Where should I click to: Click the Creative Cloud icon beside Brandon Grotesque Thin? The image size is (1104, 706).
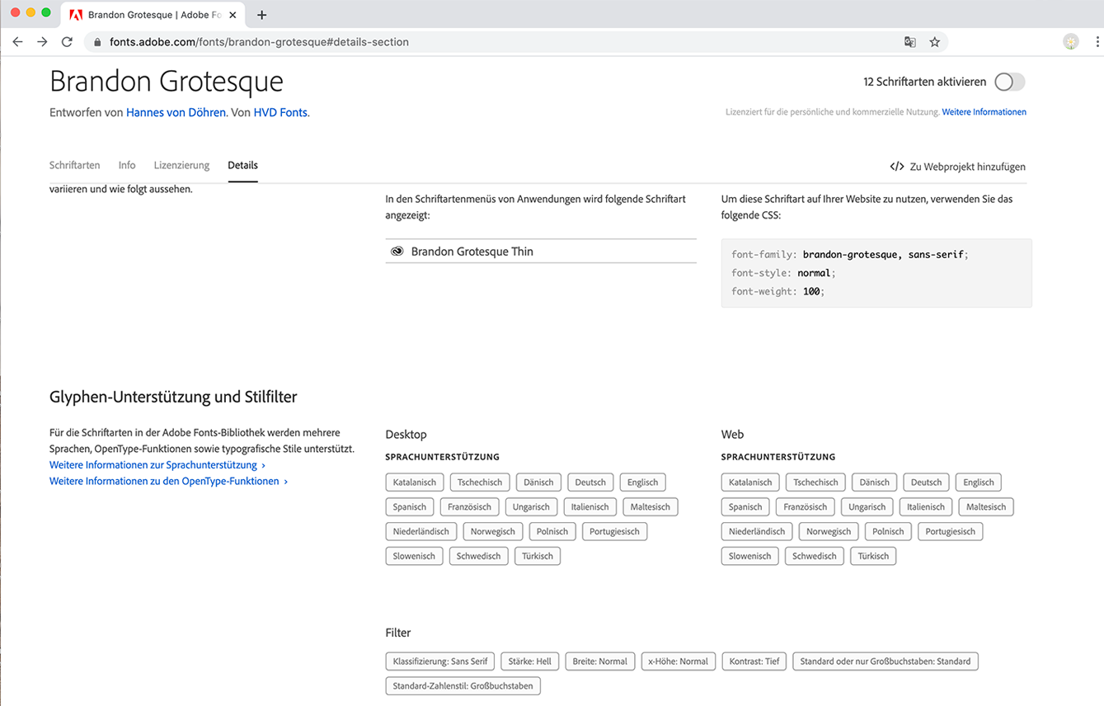pos(397,252)
